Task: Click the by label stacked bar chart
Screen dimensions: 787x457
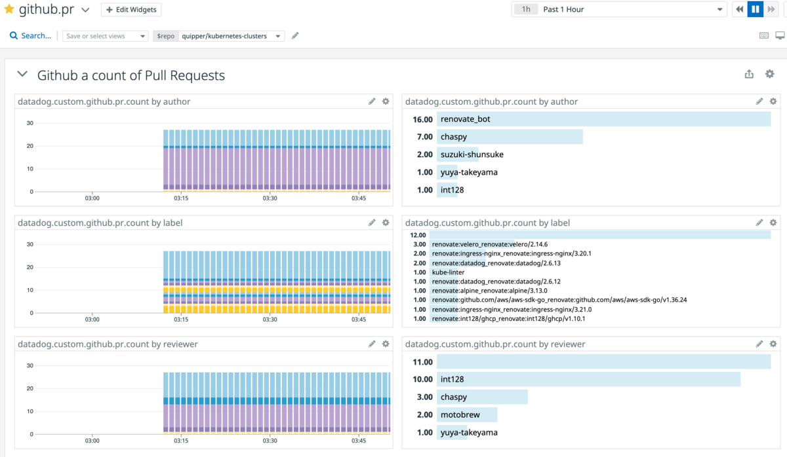Action: [x=277, y=282]
